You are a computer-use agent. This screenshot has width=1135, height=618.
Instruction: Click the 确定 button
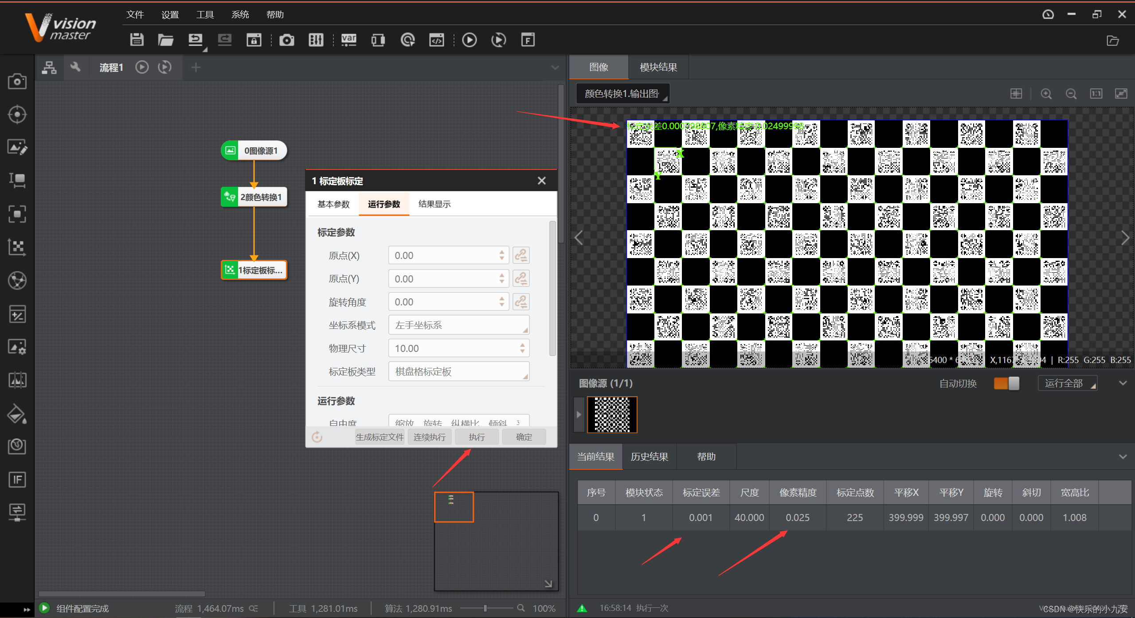click(x=524, y=437)
